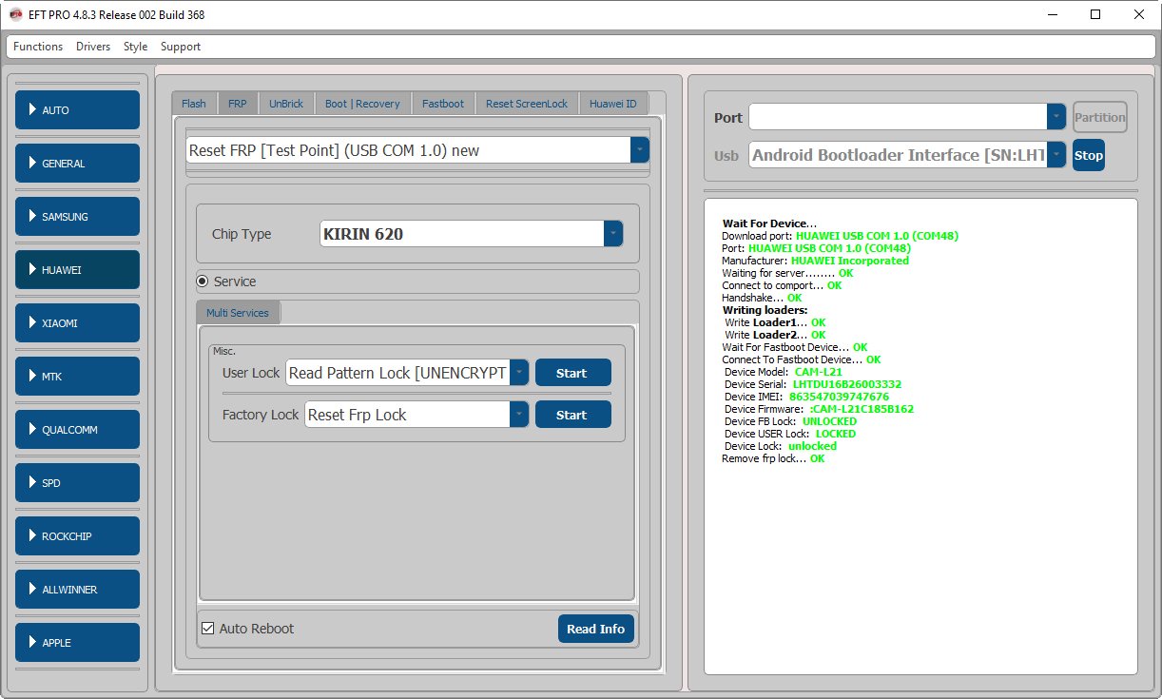
Task: Expand the User Lock dropdown
Action: click(519, 373)
